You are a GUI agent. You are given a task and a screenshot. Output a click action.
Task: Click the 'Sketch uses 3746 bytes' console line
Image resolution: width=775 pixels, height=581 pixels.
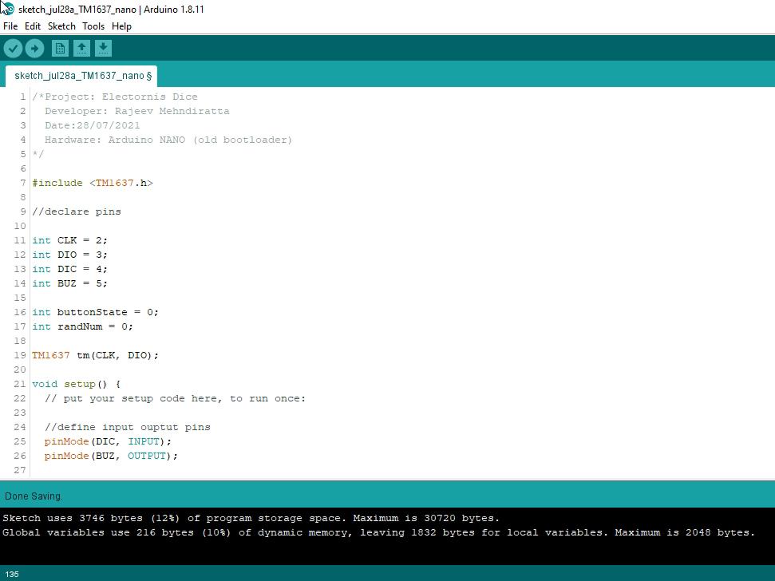point(251,518)
